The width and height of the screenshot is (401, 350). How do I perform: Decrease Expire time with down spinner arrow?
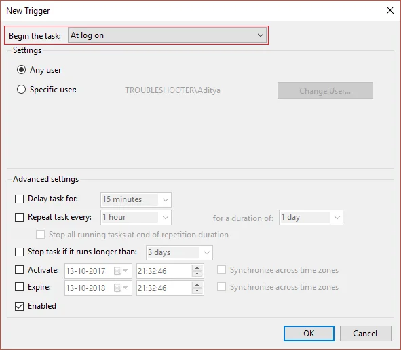197,291
